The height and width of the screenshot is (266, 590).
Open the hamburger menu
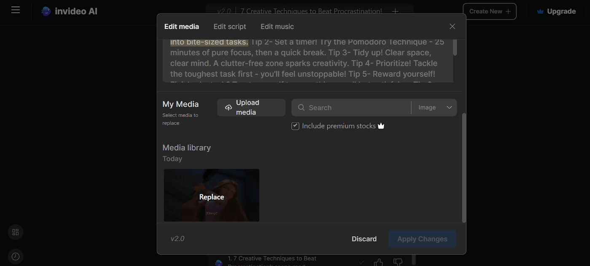click(x=16, y=10)
